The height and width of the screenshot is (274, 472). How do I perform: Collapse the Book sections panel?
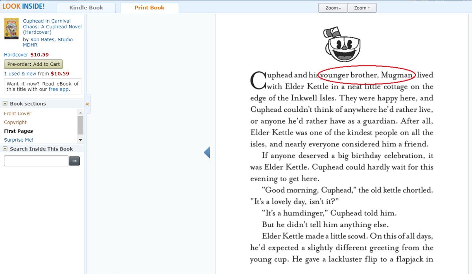6,104
